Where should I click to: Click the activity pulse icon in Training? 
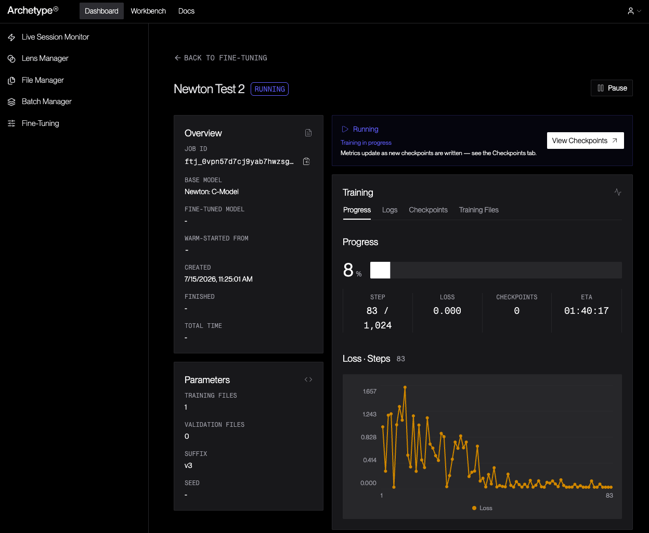618,192
